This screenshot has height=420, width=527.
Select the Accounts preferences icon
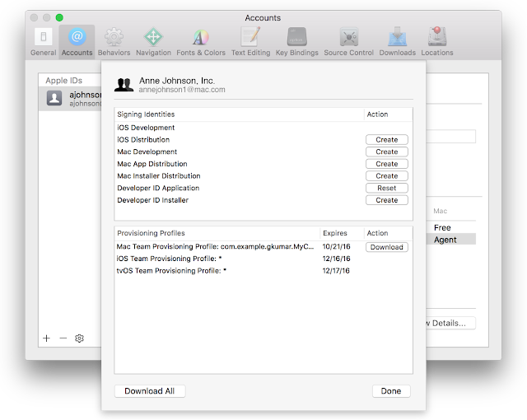pyautogui.click(x=77, y=42)
